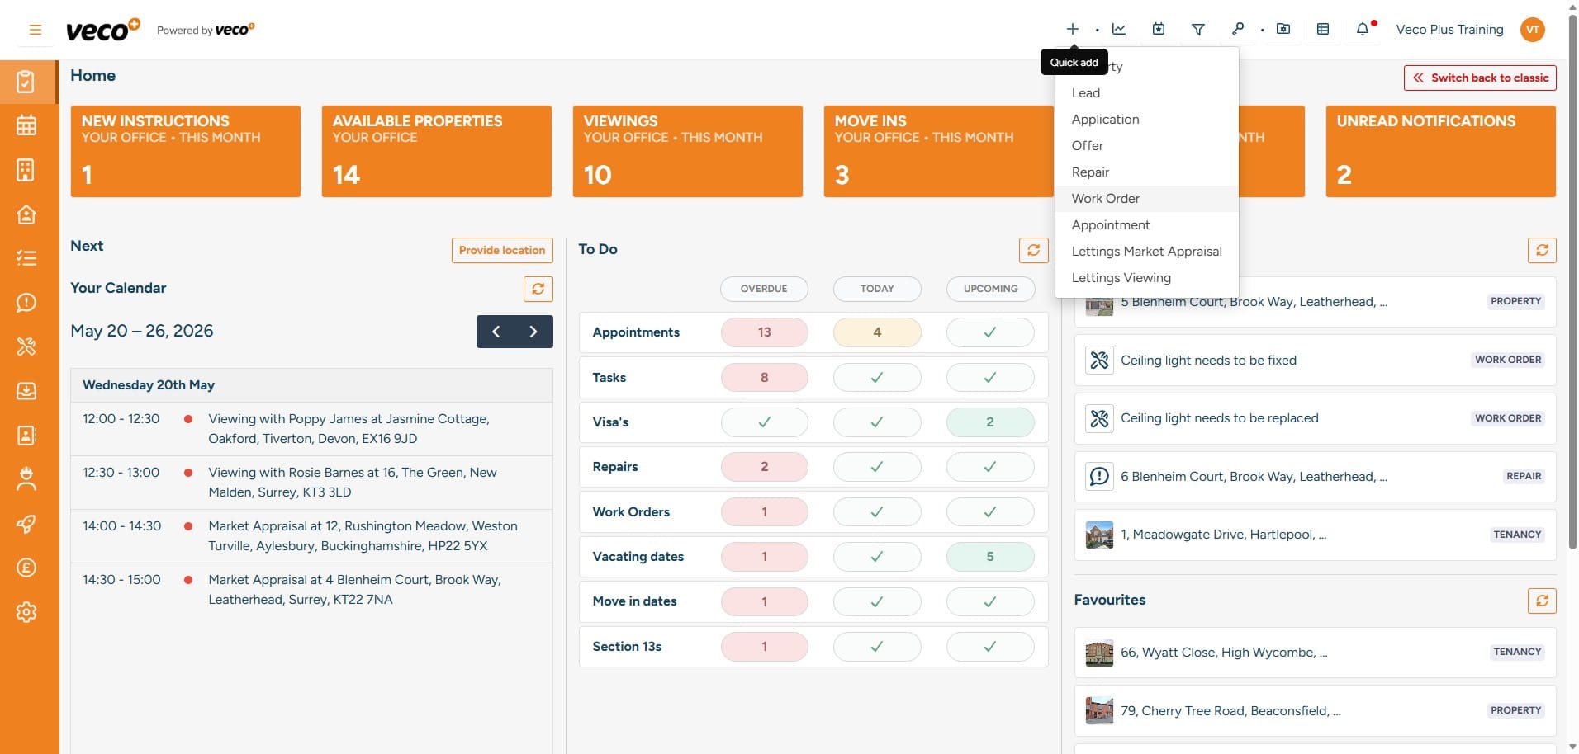The height and width of the screenshot is (754, 1579).
Task: Open the 6 Blenheim Court repair item
Action: point(1315,477)
